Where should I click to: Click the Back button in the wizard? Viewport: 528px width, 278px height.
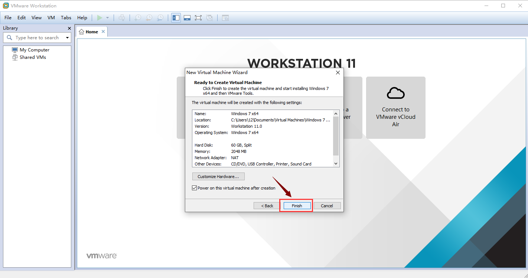[x=267, y=206]
